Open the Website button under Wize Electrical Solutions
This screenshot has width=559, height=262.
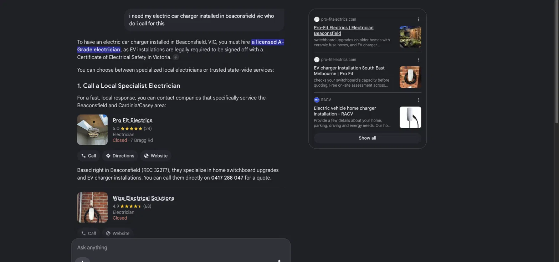118,233
